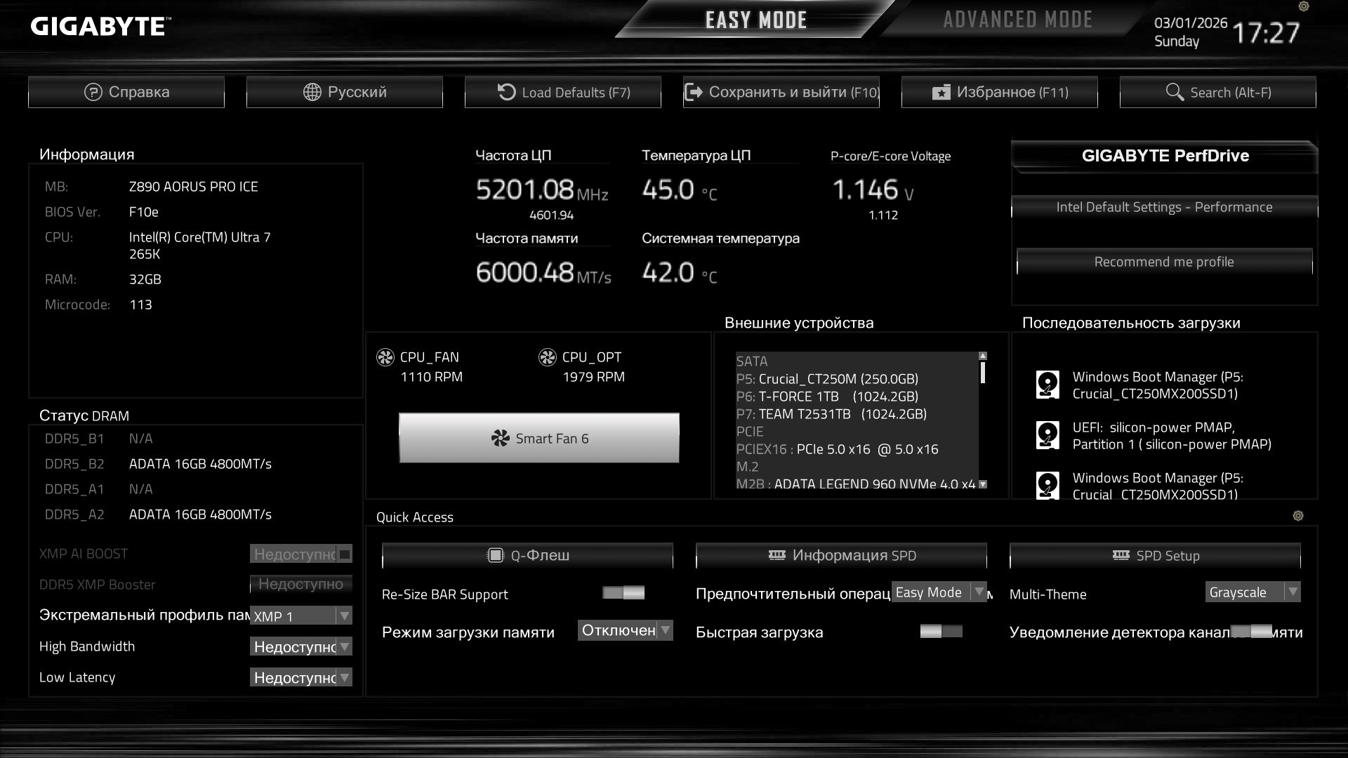Click the BIOS version F10e
Viewport: 1348px width, 758px height.
(144, 212)
